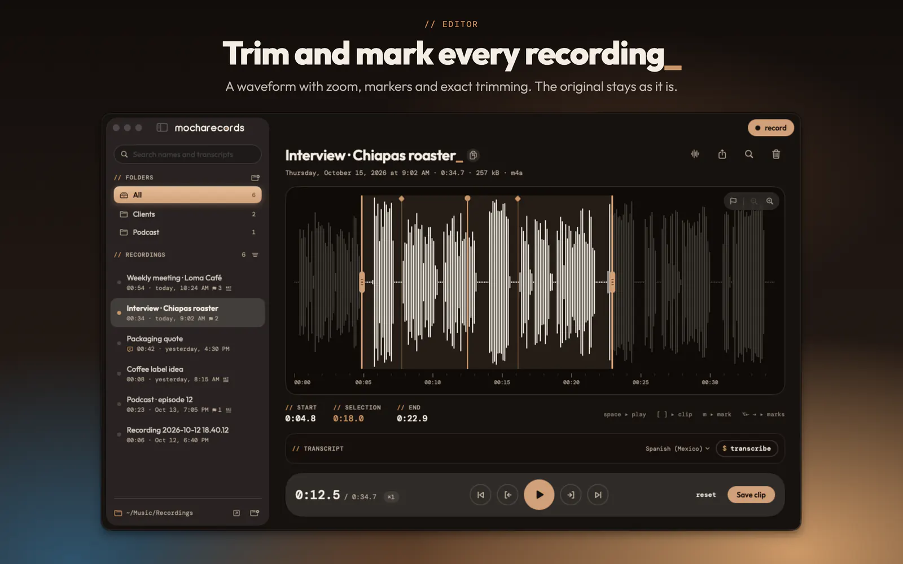903x564 pixels.
Task: Open the Spanish (Mexico) language dropdown
Action: pyautogui.click(x=677, y=448)
